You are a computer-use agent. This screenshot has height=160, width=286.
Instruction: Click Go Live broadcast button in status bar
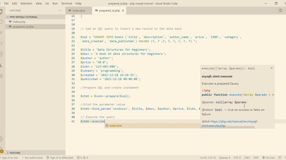268,158
